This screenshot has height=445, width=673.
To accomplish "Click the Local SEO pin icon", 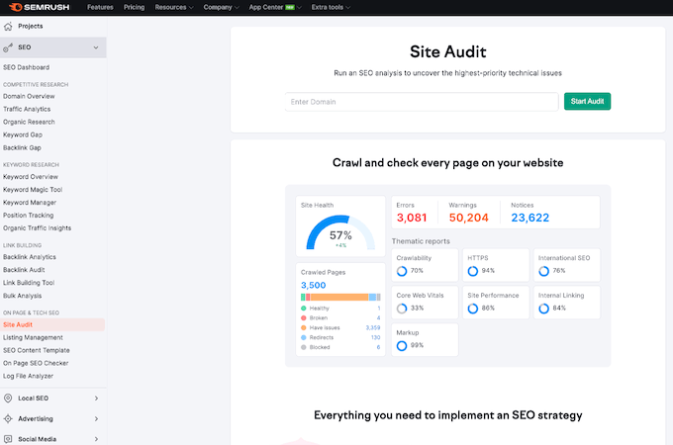I will (8, 399).
